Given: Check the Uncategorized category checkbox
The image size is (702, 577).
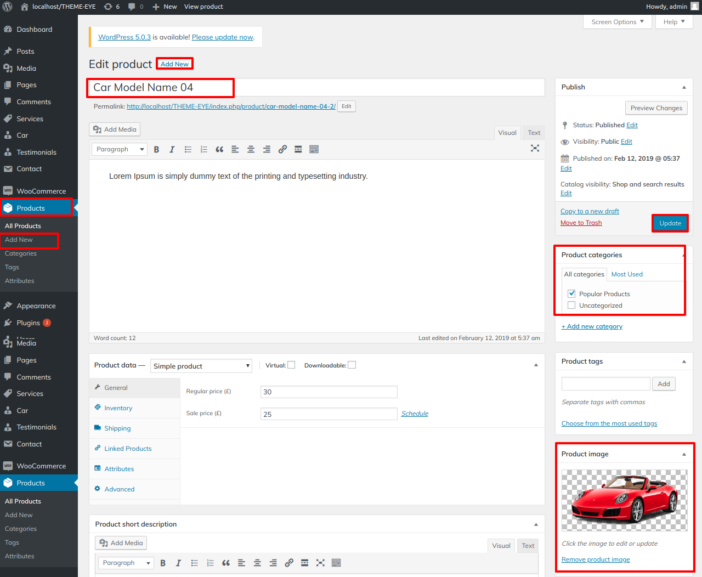Looking at the screenshot, I should tap(571, 305).
